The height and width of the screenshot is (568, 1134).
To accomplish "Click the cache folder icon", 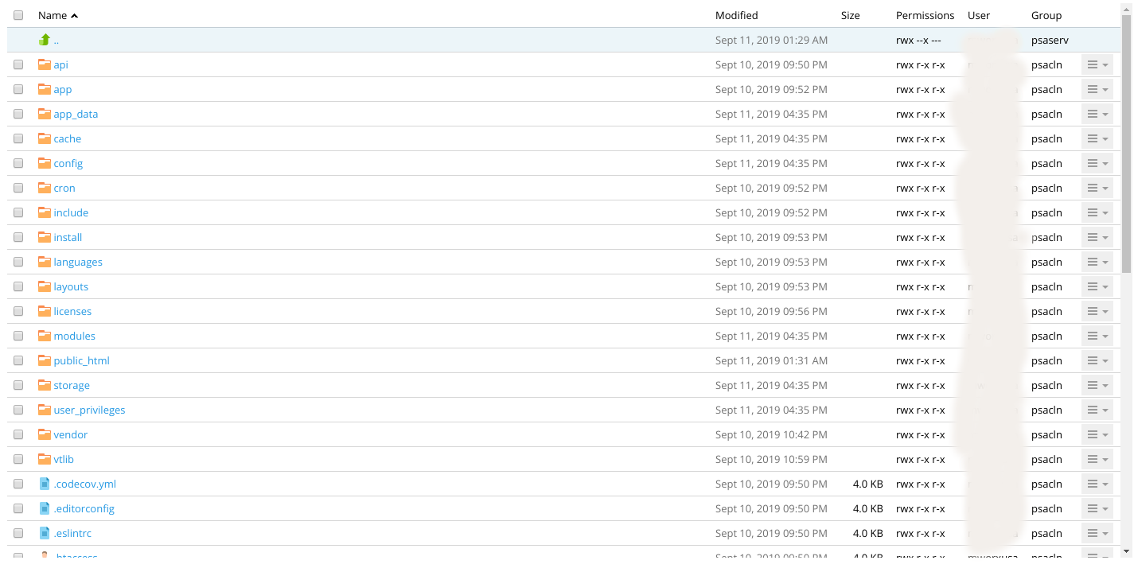I will 45,138.
